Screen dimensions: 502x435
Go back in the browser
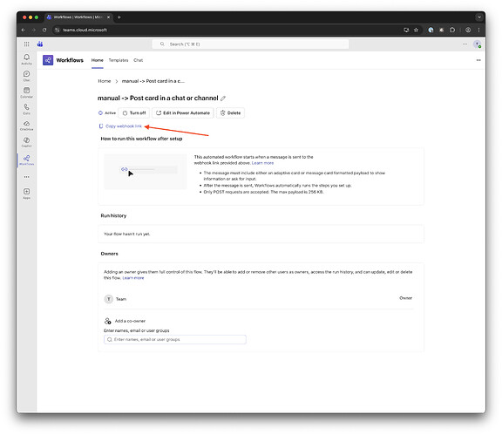pos(23,30)
